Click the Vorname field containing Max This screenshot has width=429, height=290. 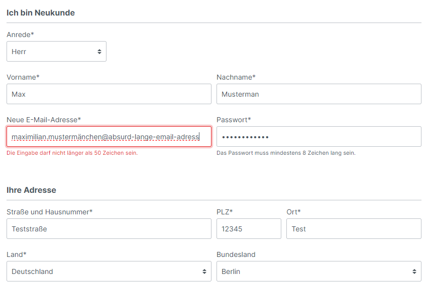click(109, 94)
